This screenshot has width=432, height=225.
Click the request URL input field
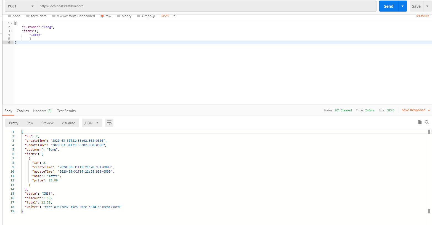[x=206, y=6]
